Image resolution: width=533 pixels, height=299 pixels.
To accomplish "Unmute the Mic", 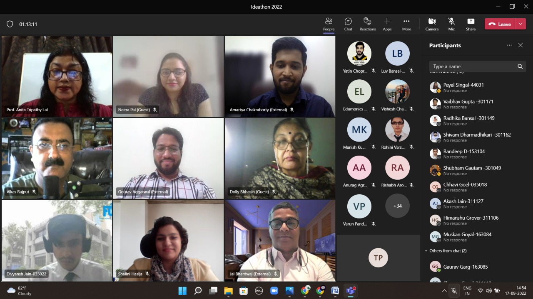I will (x=451, y=24).
